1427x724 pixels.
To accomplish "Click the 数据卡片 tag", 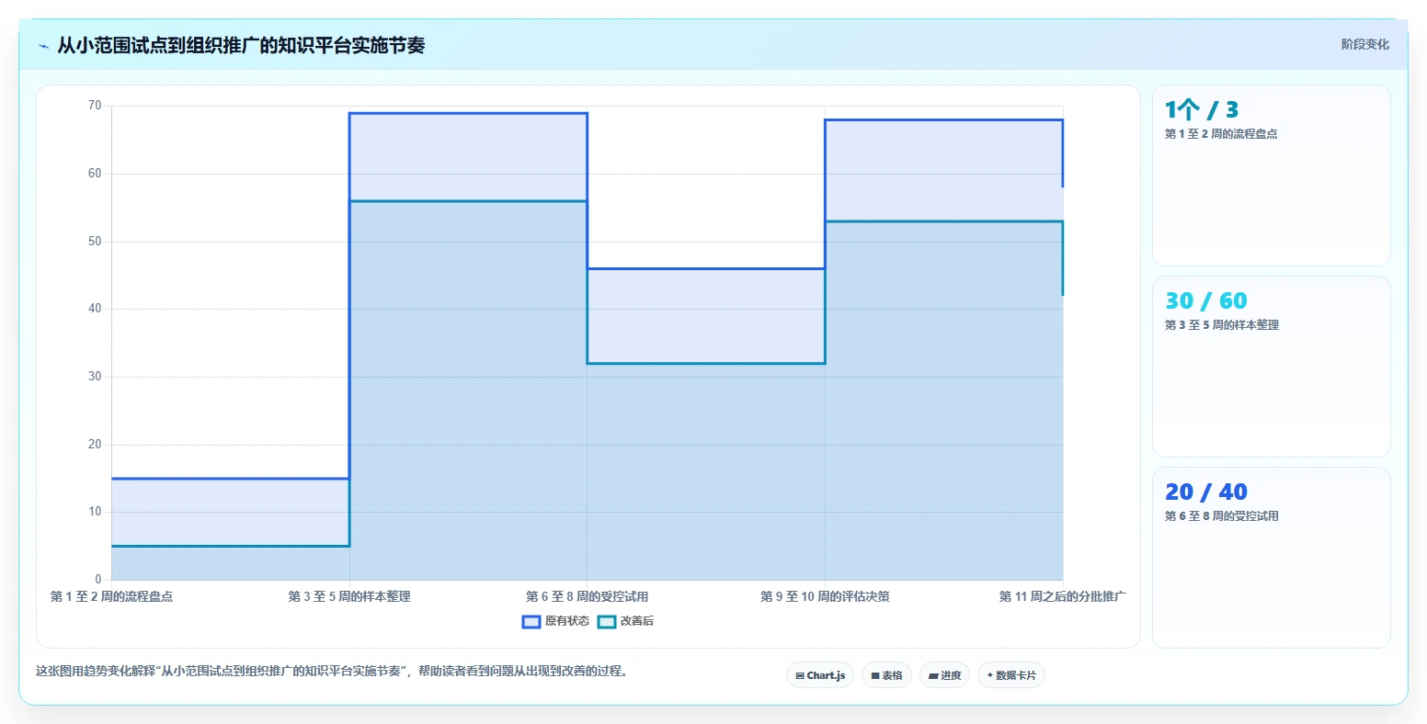I will 1010,675.
